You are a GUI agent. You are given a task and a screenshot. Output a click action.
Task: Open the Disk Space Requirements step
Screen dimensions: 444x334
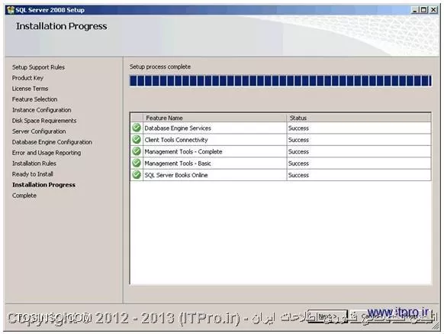click(44, 121)
